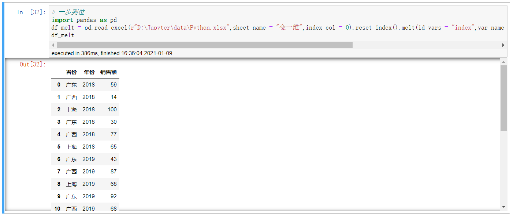Click the output's vertical scrollbar thumb
Viewport: 513px width, 215px height.
[503, 98]
